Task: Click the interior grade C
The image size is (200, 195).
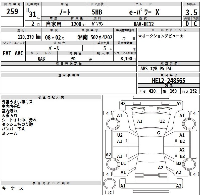Action: (x=195, y=24)
